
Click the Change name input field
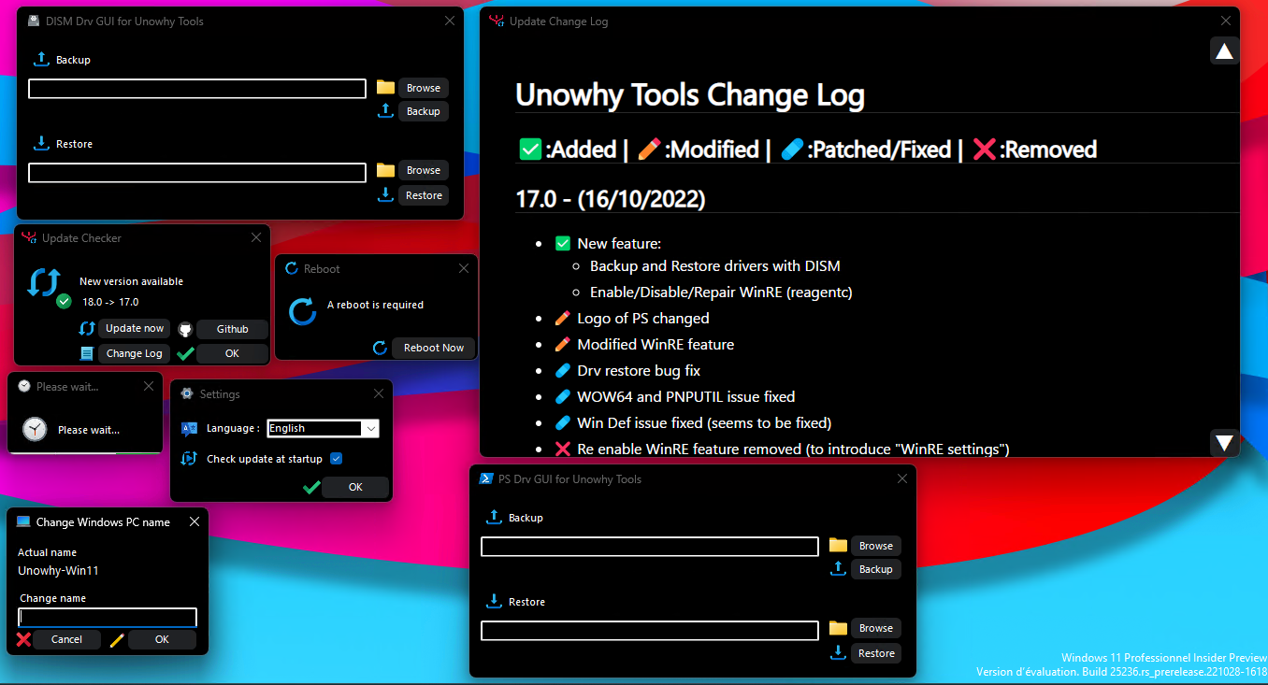coord(108,617)
